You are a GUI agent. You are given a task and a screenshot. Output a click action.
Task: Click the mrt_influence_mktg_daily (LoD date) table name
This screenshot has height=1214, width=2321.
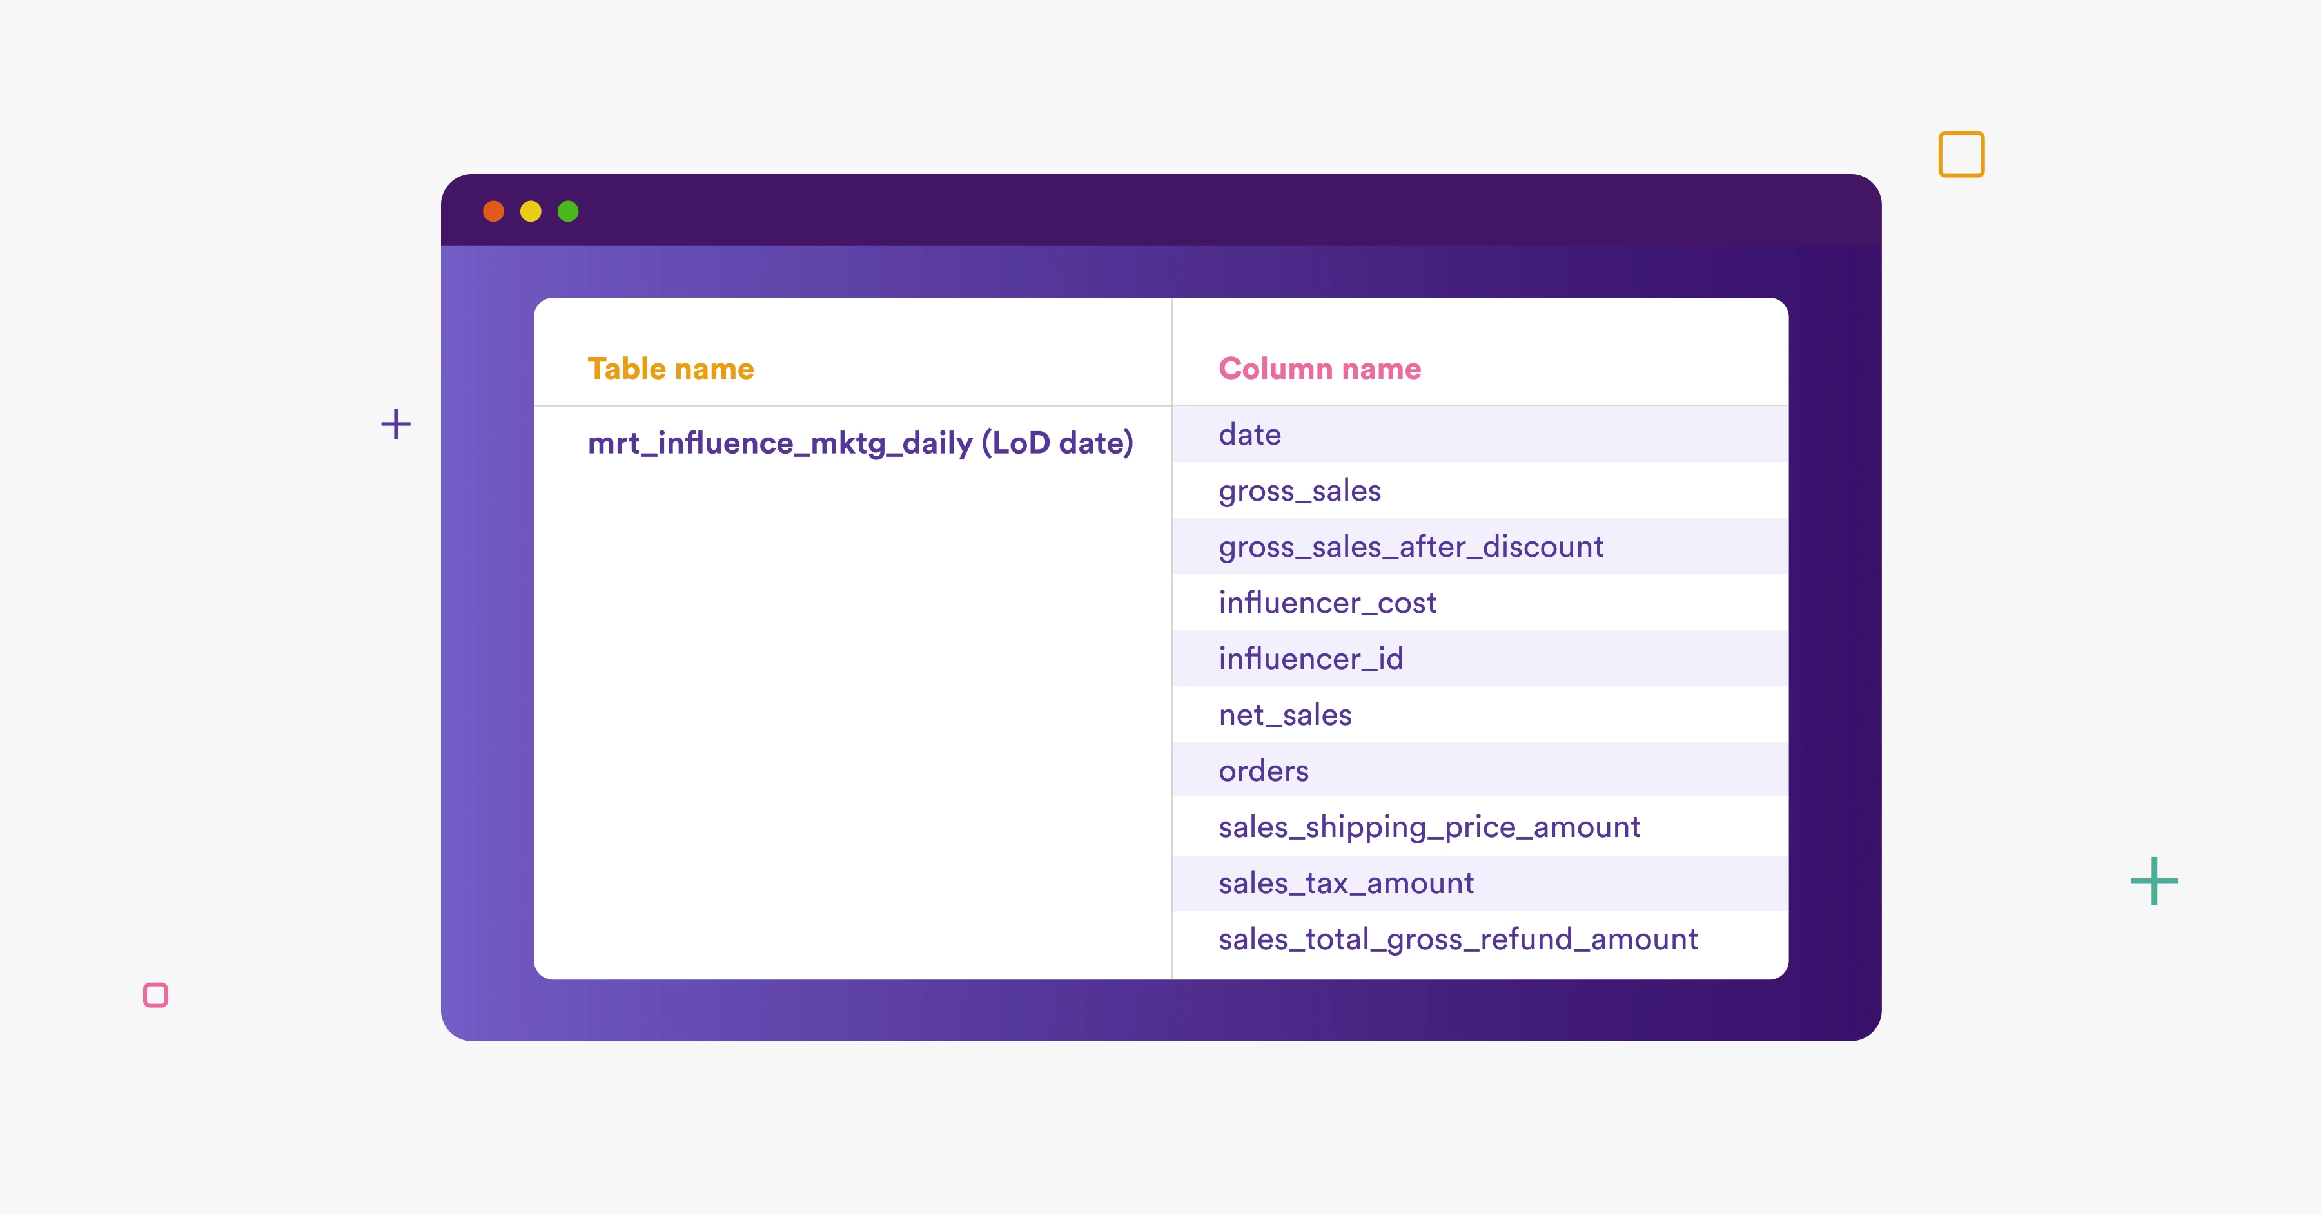click(861, 443)
